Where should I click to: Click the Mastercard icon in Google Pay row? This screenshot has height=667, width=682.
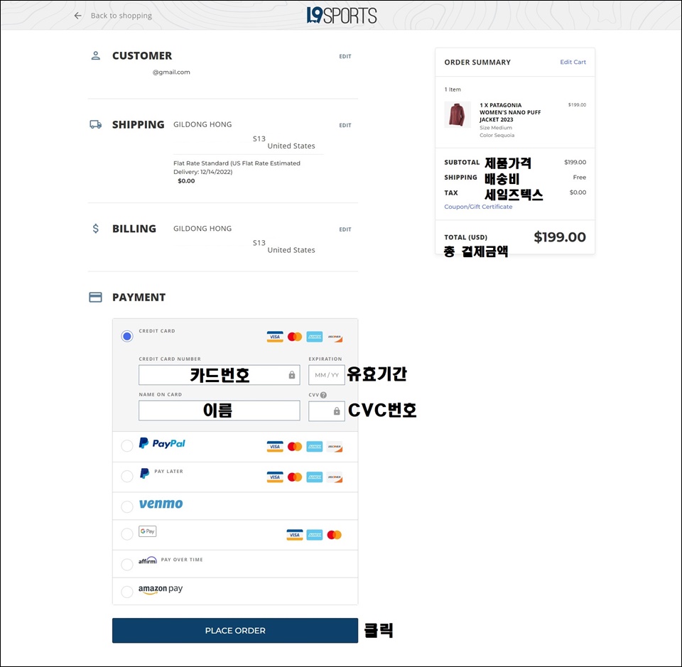pyautogui.click(x=334, y=535)
